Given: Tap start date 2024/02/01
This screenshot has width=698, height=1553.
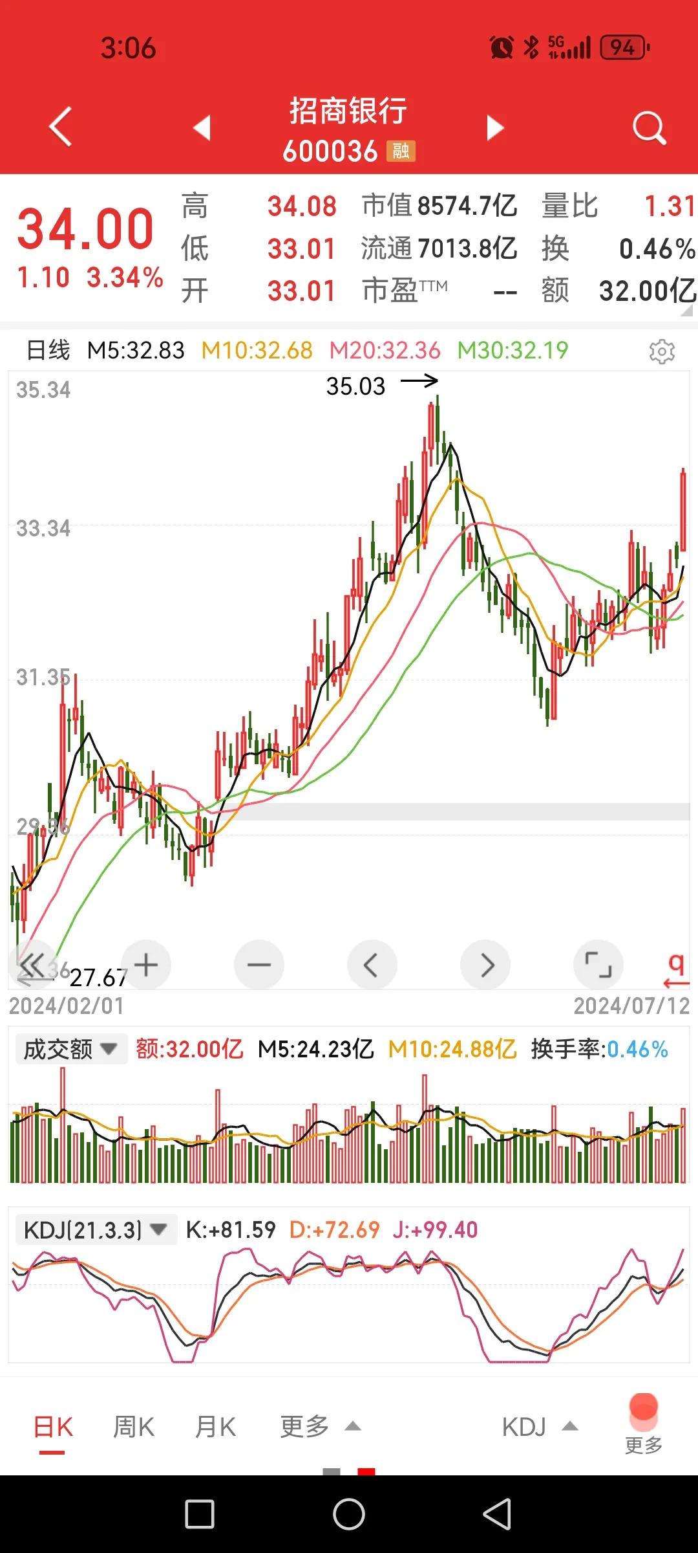Looking at the screenshot, I should pyautogui.click(x=66, y=1006).
